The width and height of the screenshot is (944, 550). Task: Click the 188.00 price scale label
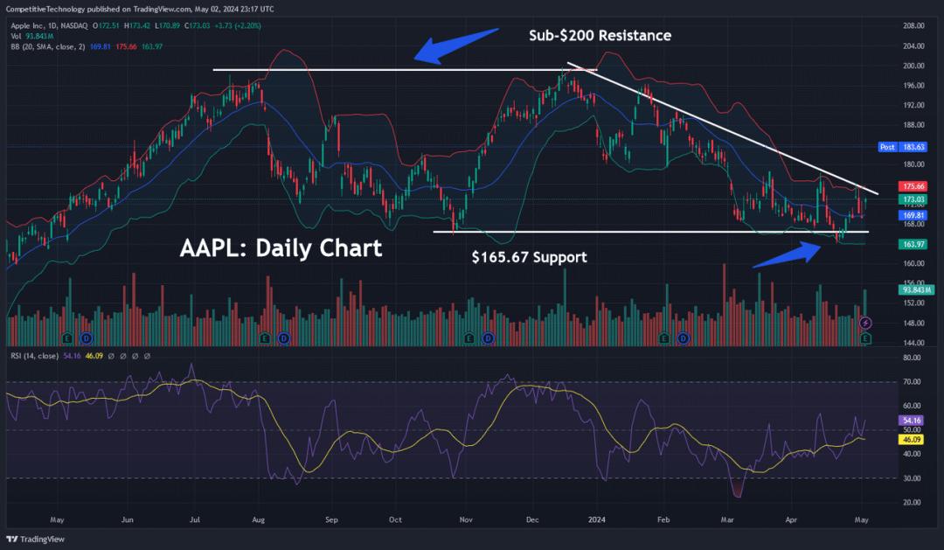coord(913,125)
